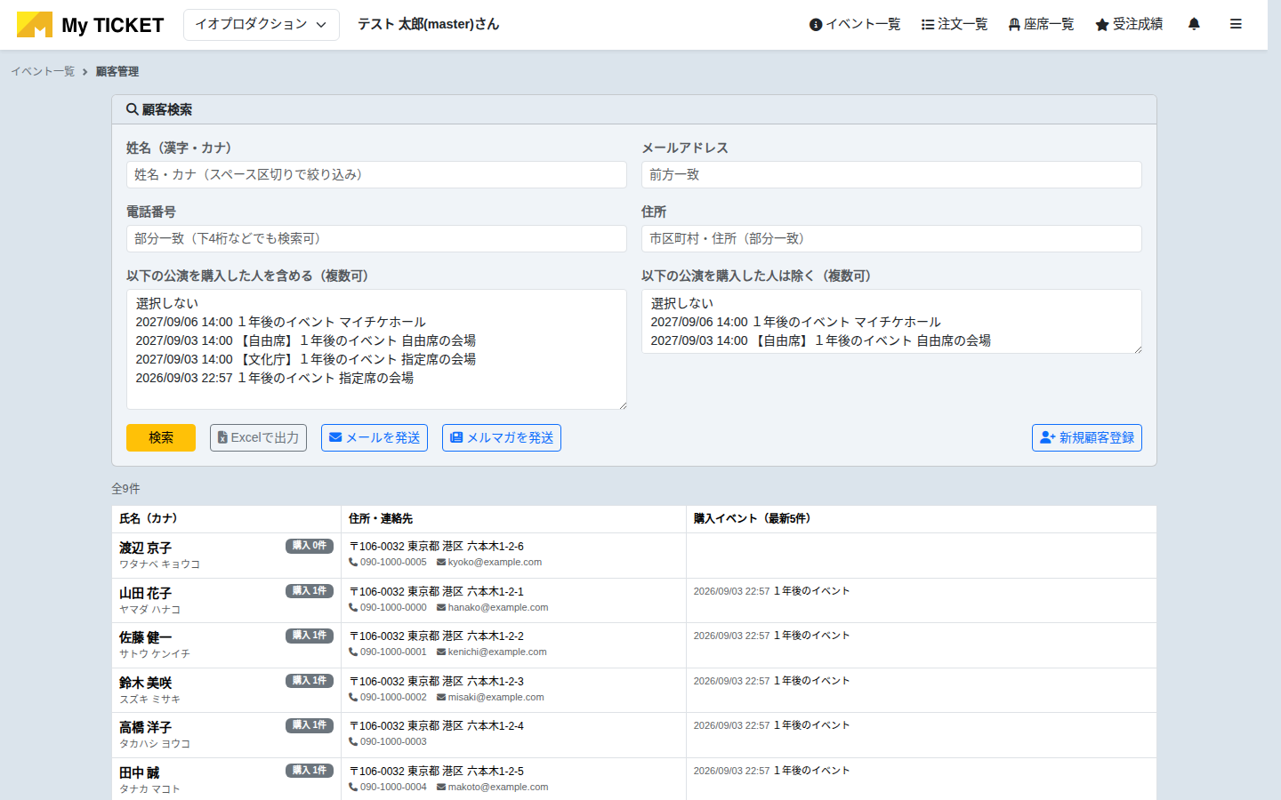
Task: Click email kenichi@example.com
Action: click(x=497, y=652)
